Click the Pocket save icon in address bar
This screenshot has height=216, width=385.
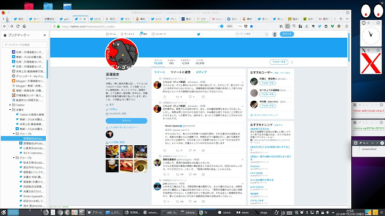(x=246, y=26)
